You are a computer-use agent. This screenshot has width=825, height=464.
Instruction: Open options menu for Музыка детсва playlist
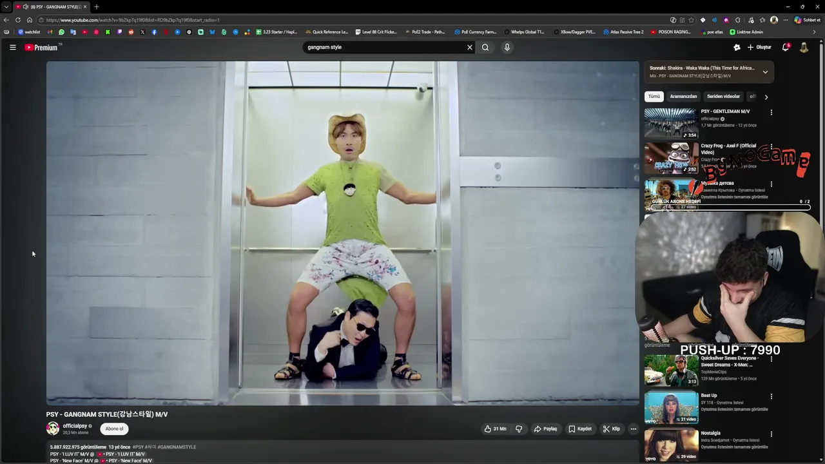coord(771,184)
